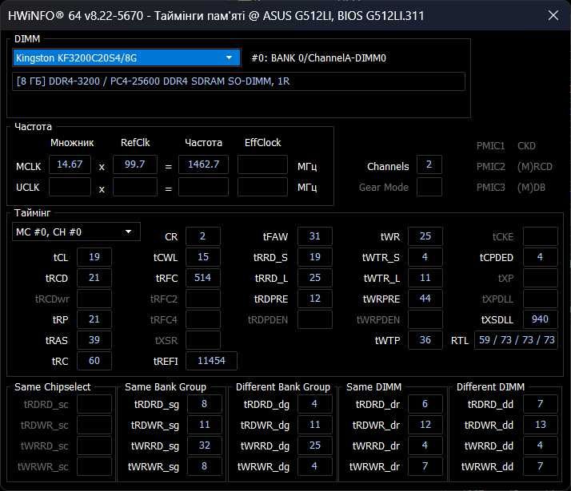Select the tRDWR_dd value 13
The image size is (571, 491).
tap(541, 425)
